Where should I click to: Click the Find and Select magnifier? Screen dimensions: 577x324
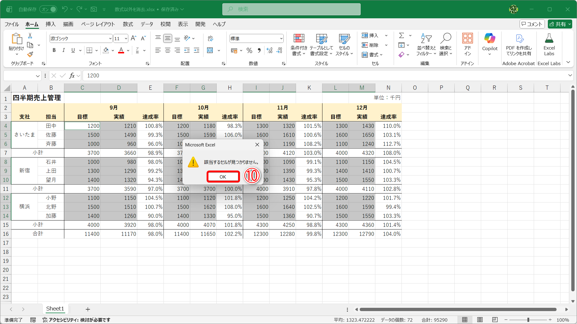pos(446,38)
